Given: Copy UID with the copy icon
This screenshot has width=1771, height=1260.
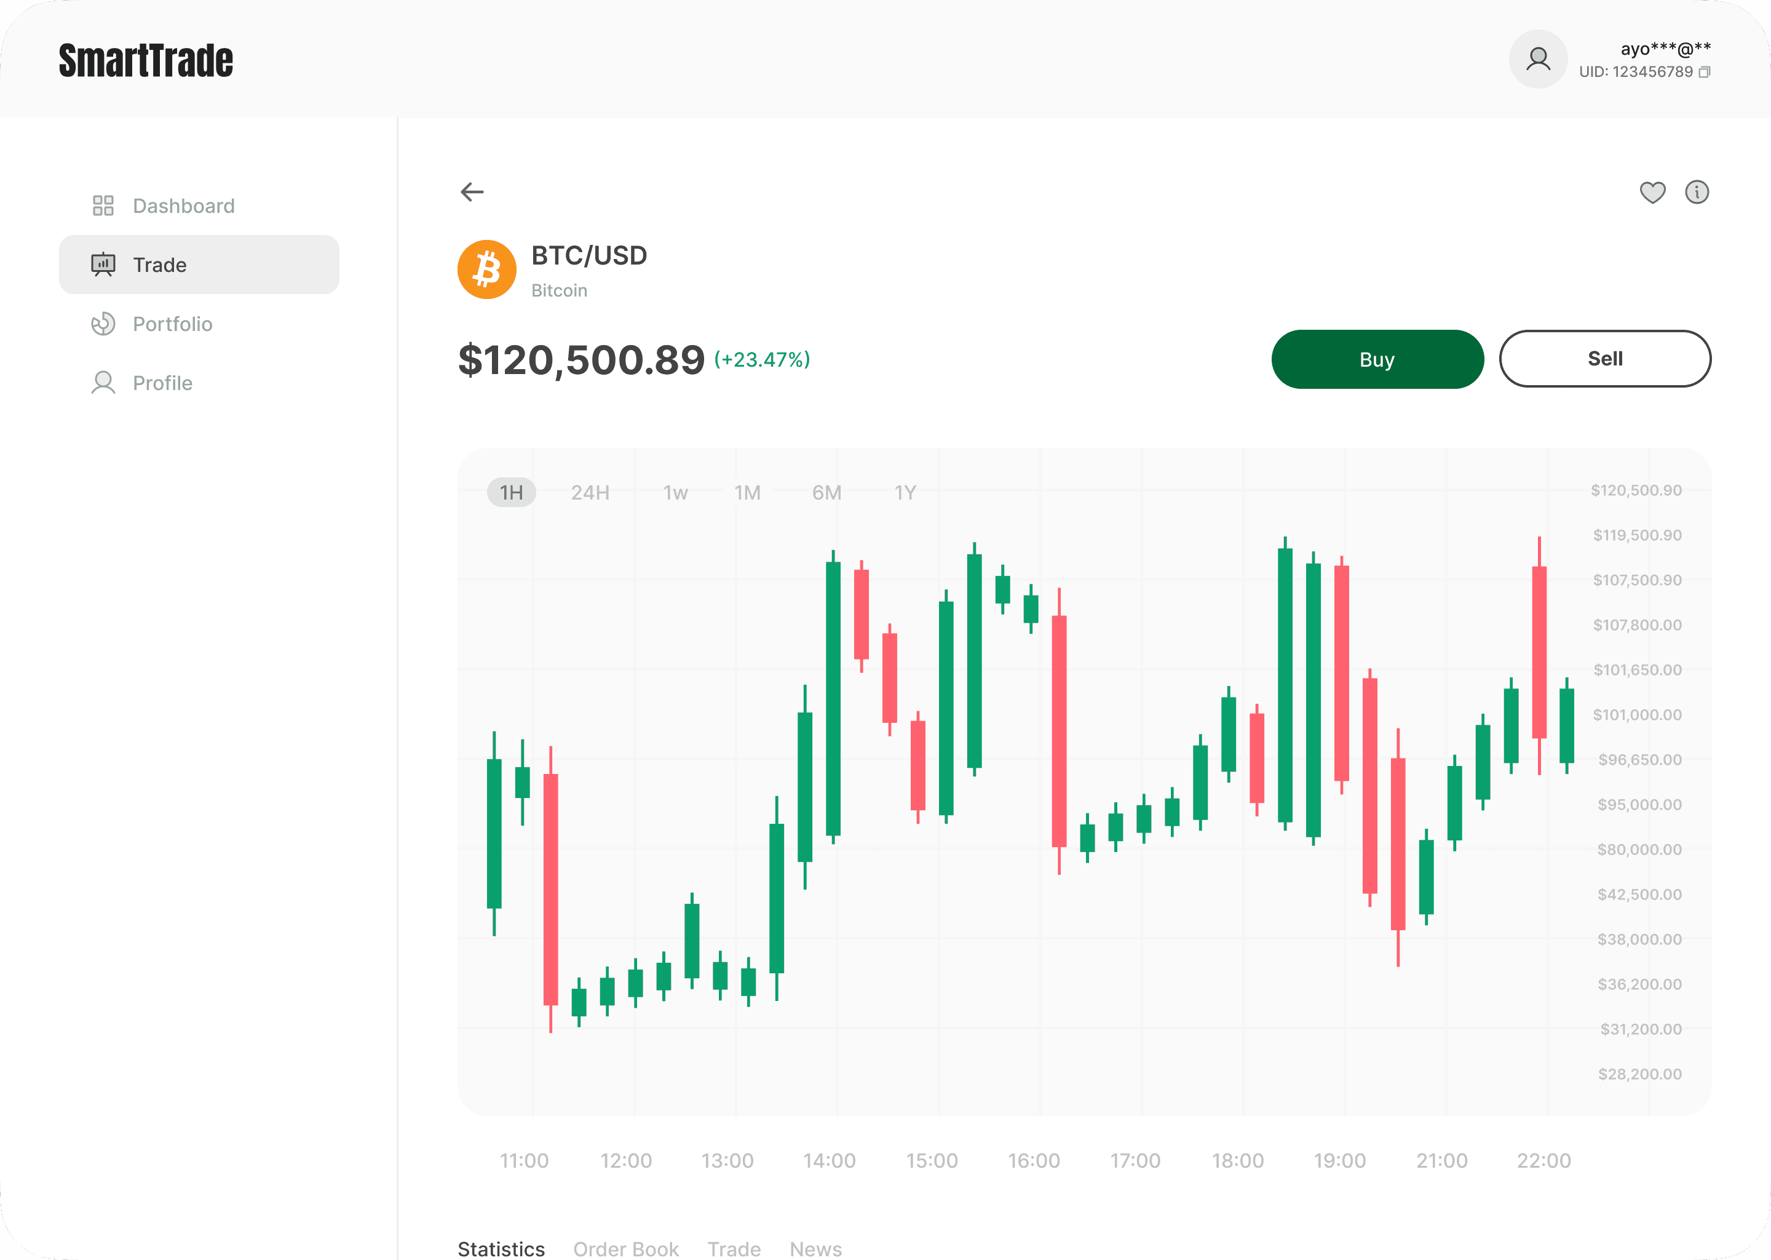Looking at the screenshot, I should 1705,72.
